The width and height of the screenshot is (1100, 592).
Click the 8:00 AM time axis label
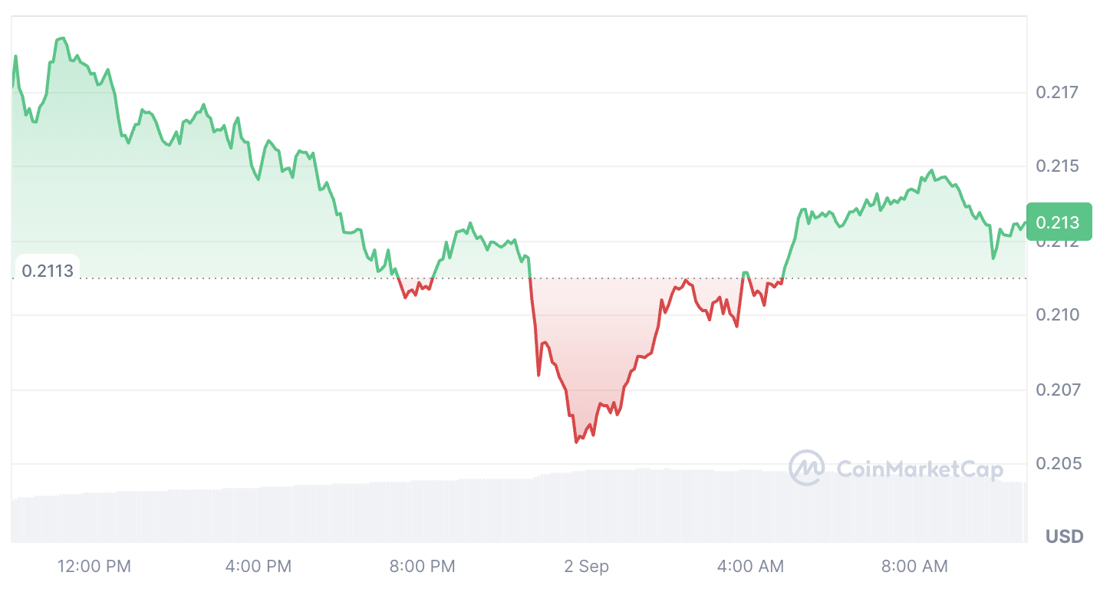pos(914,567)
